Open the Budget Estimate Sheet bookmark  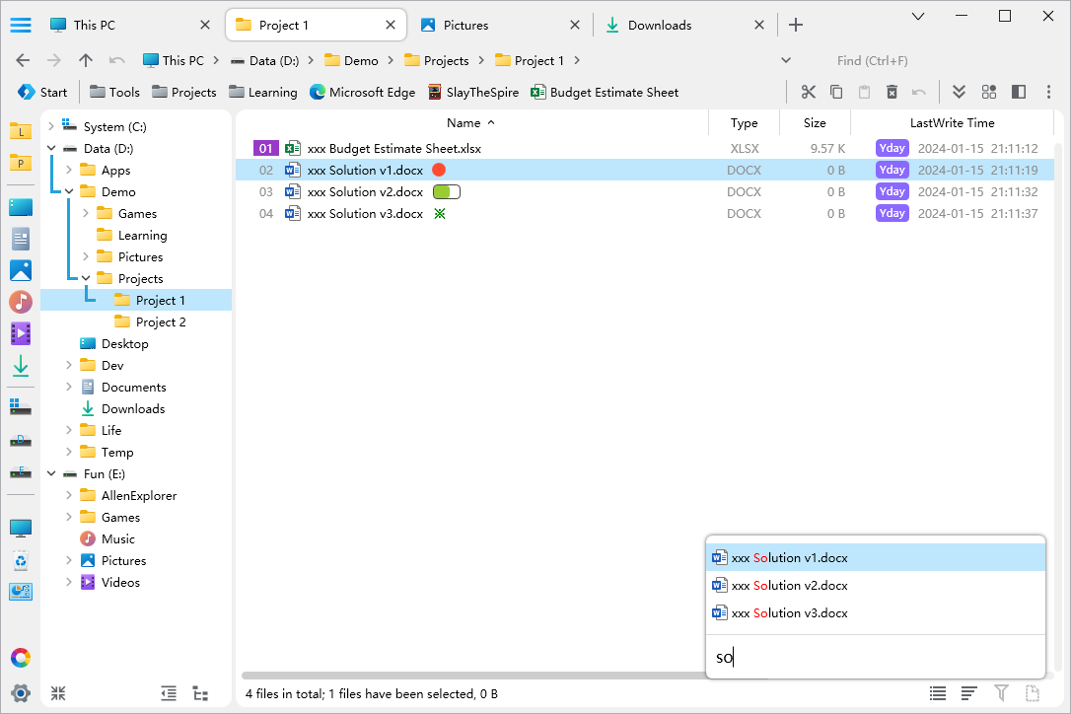(605, 92)
